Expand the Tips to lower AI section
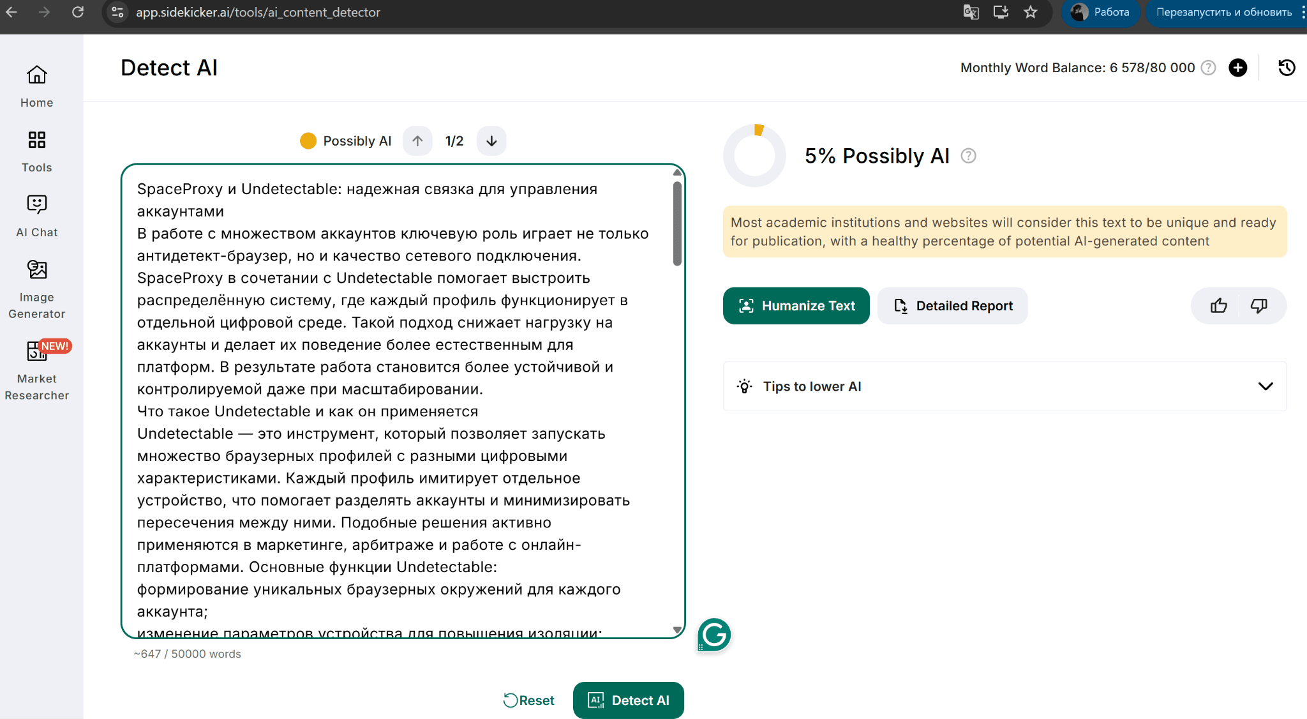Screen dimensions: 1307x719 (x=1265, y=386)
